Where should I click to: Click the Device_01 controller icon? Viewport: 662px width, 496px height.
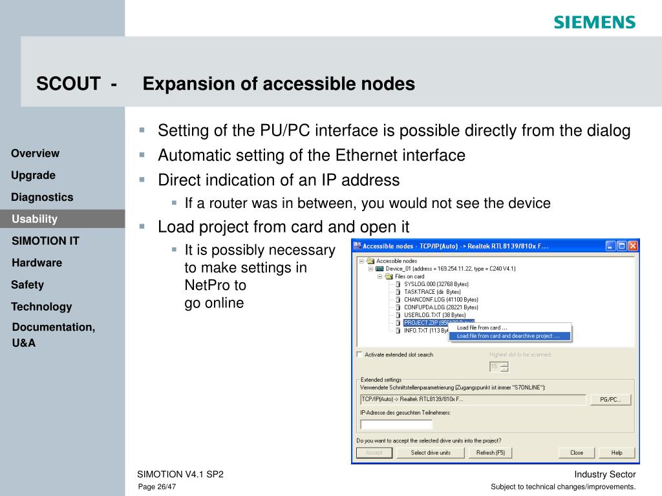point(379,269)
